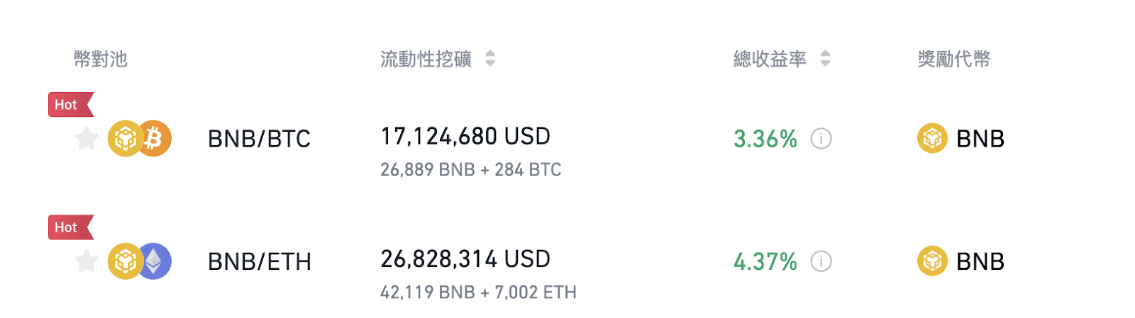The width and height of the screenshot is (1135, 318).
Task: Open the BNB/ETH pool name
Action: [260, 262]
